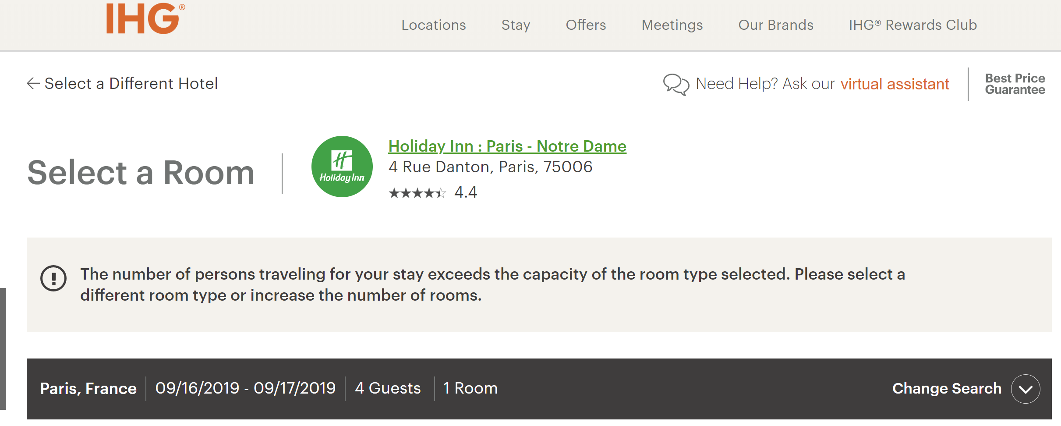
Task: Click the exclamation alert icon
Action: pos(53,278)
